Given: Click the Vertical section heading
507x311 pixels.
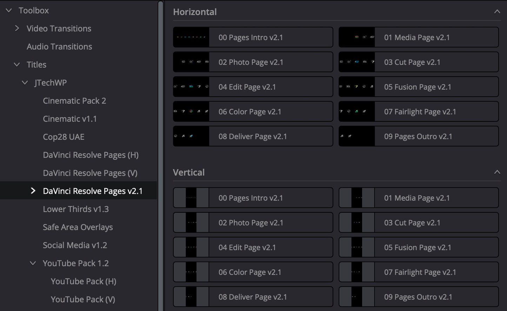Looking at the screenshot, I should point(189,172).
